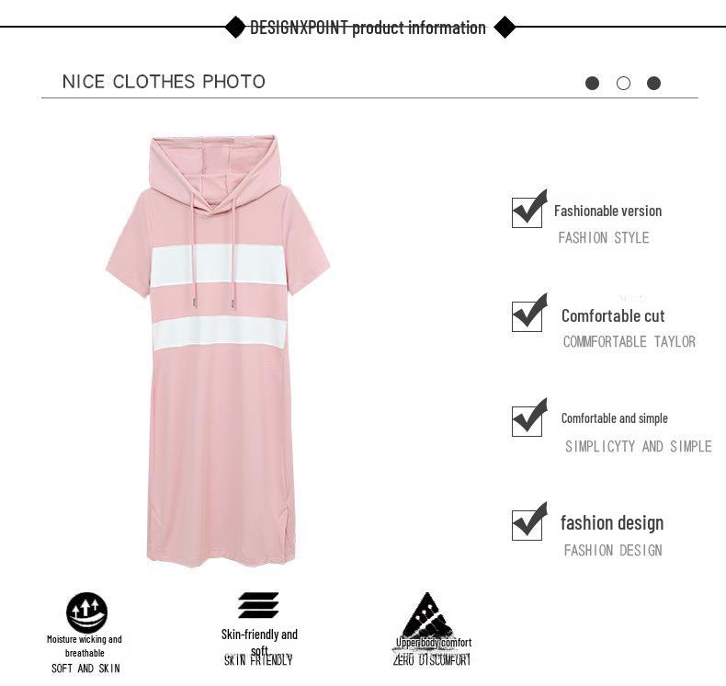Screen dimensions: 726x686
Task: Toggle the fashion design checkbox
Action: (527, 525)
